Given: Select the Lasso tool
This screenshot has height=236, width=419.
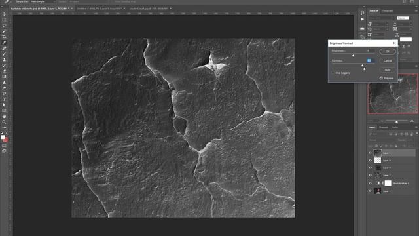Looking at the screenshot, I should click(x=4, y=26).
